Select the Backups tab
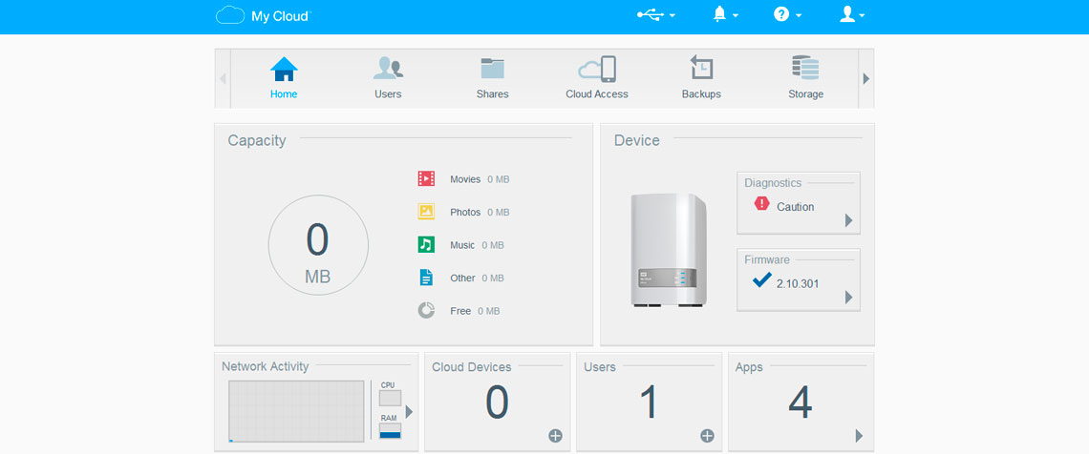Screen dimensions: 1089x454 point(701,78)
